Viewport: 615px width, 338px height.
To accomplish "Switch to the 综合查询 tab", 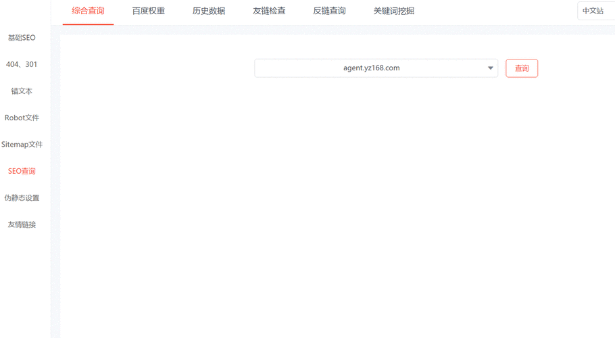I will [88, 11].
